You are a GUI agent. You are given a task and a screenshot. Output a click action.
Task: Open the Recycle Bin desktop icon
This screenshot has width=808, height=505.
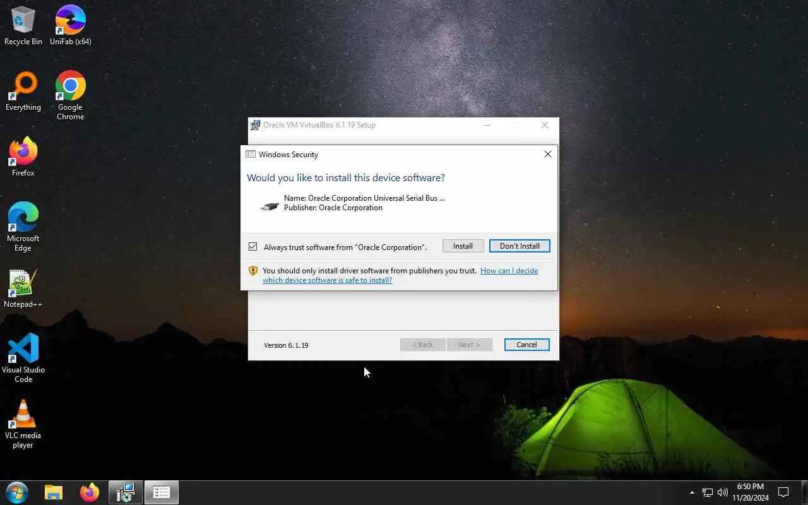23,26
